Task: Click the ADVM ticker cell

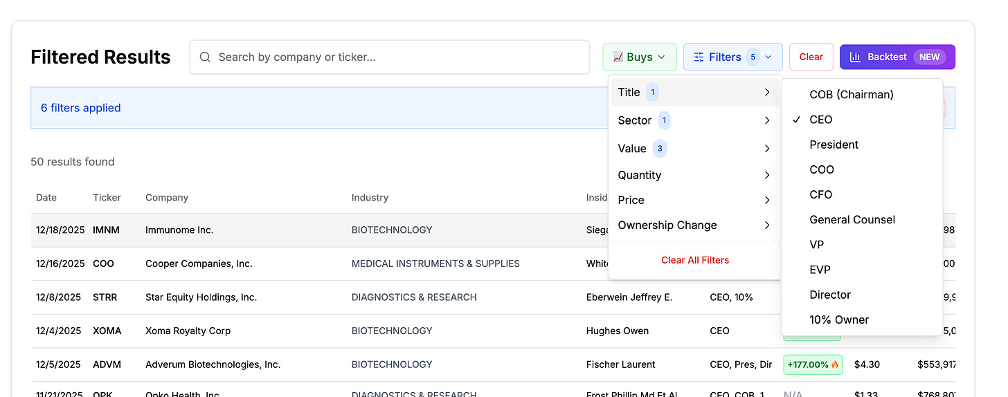Action: [x=107, y=364]
